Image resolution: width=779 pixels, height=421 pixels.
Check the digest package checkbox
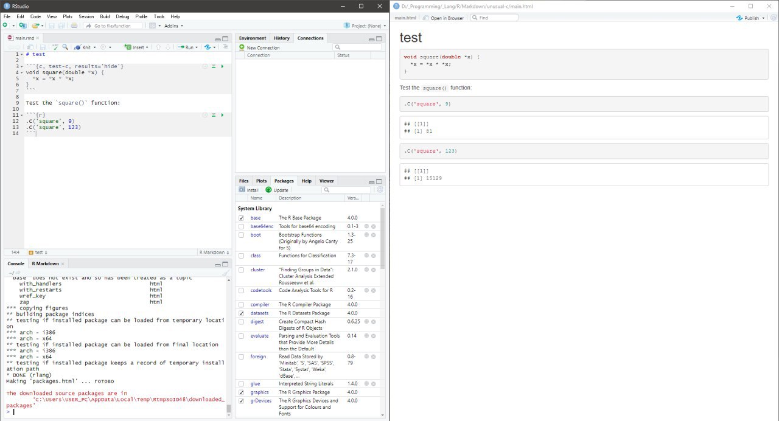pos(242,322)
